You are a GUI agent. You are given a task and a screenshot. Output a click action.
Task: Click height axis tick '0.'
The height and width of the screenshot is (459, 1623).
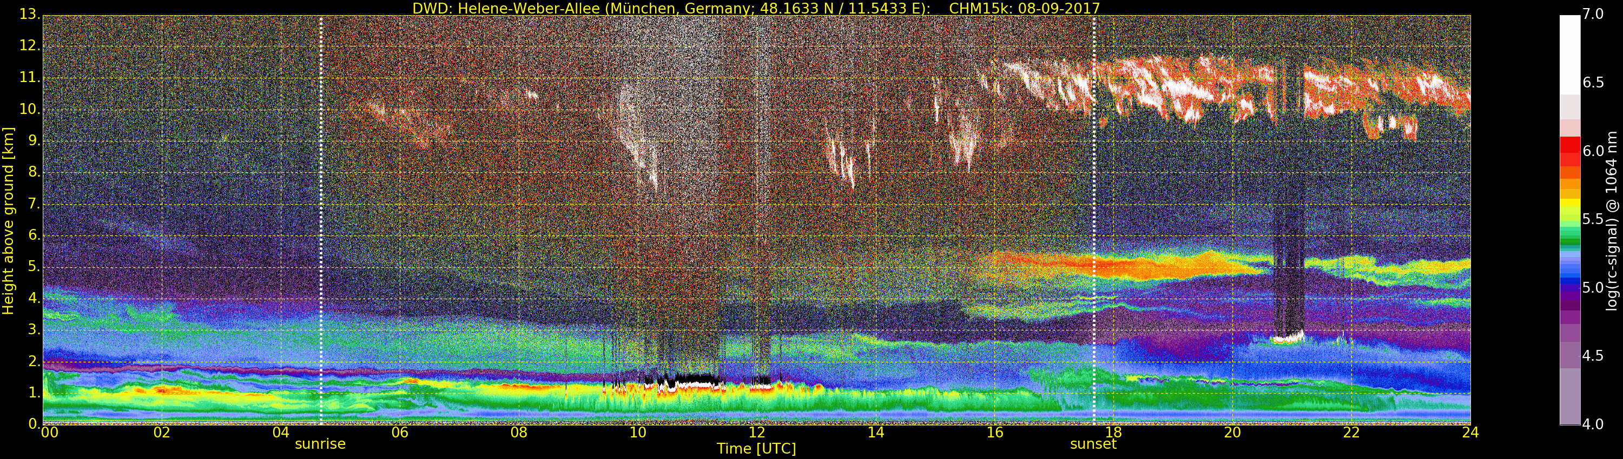click(x=34, y=424)
